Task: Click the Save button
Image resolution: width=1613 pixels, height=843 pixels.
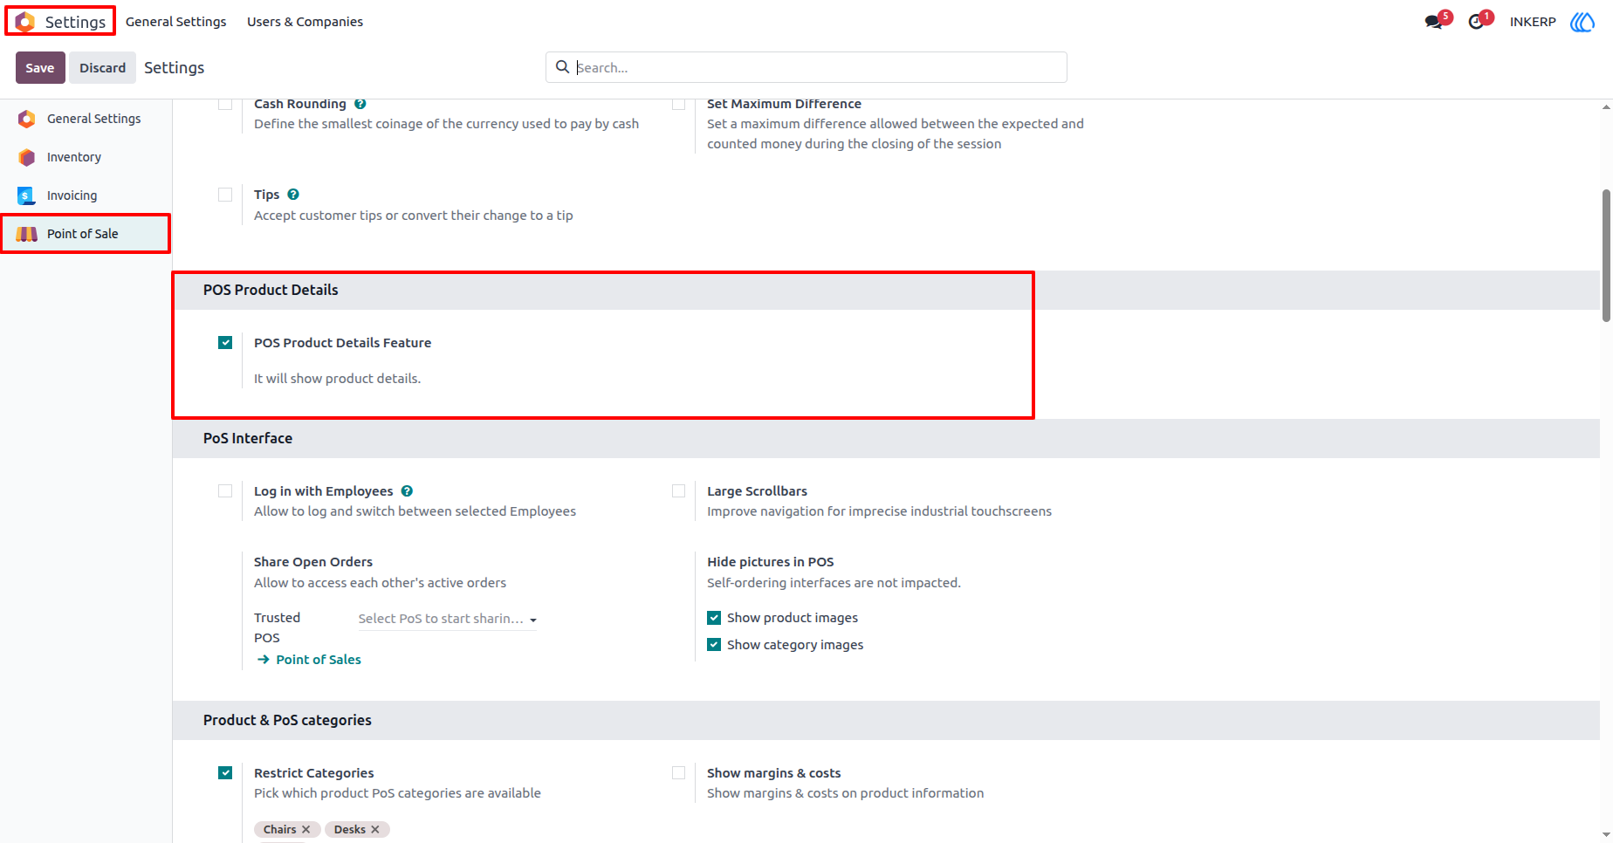Action: point(40,68)
